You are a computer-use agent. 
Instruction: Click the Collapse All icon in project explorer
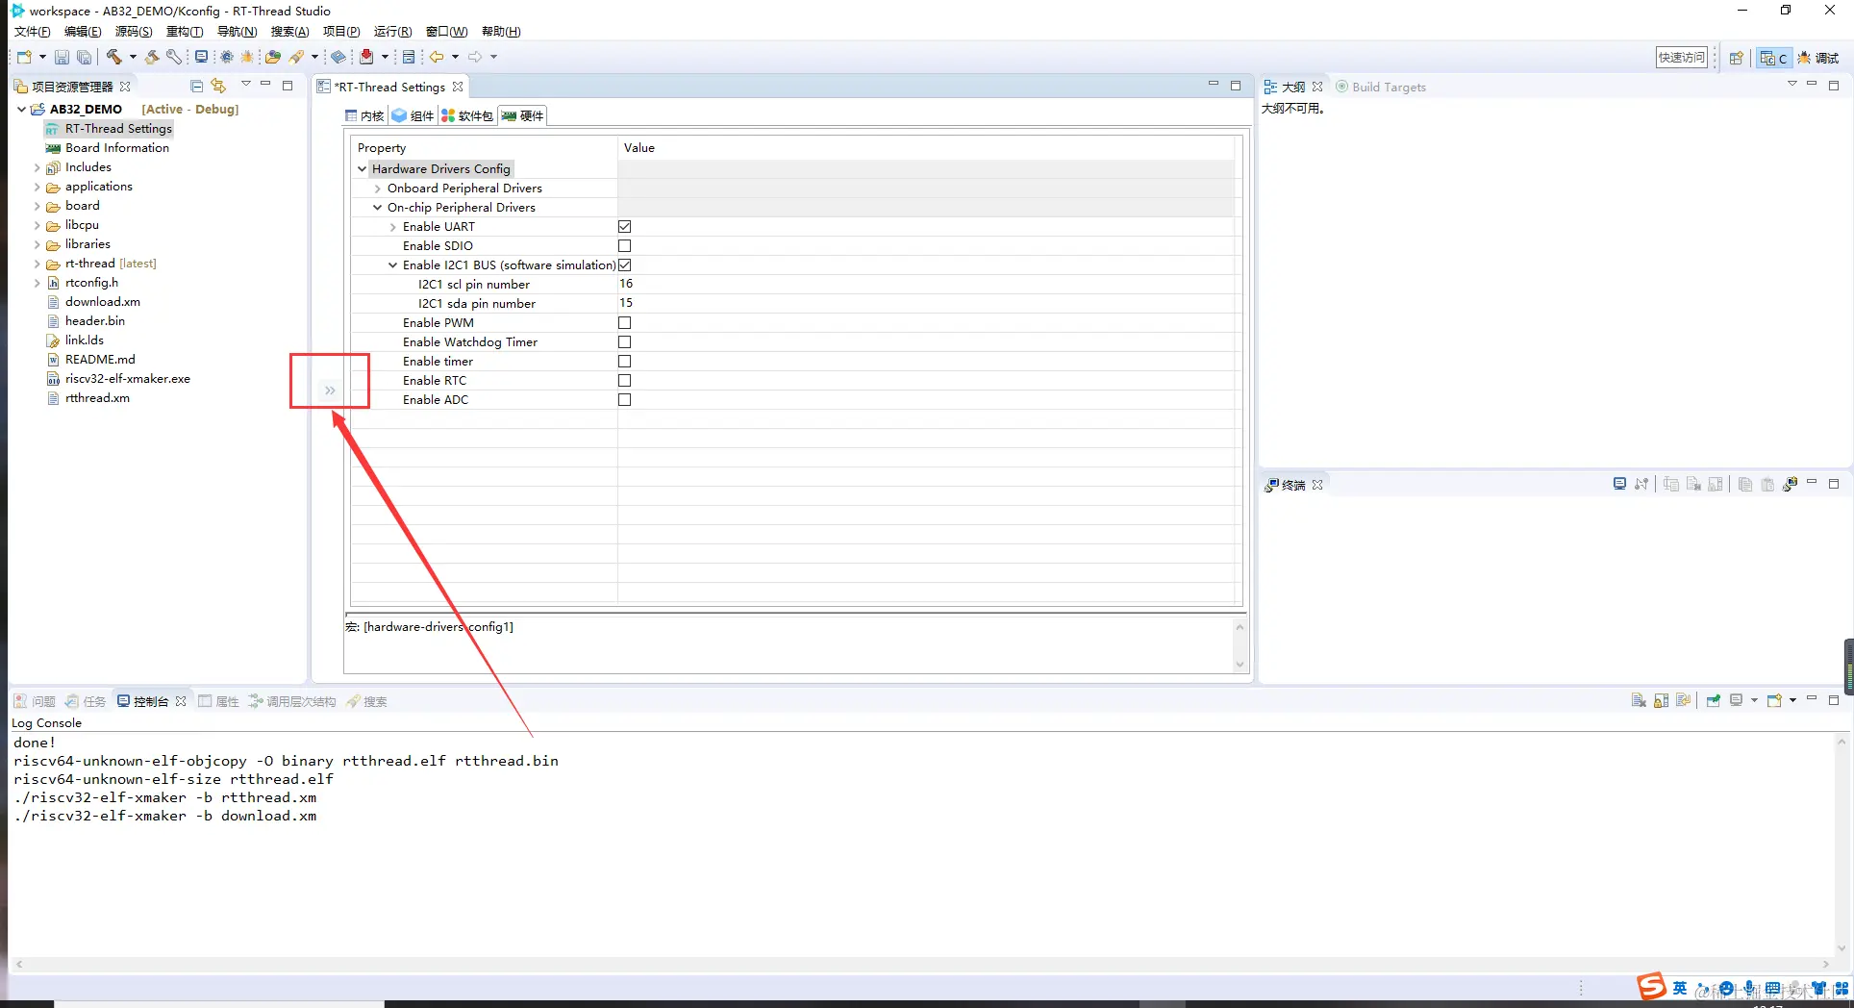(x=196, y=86)
